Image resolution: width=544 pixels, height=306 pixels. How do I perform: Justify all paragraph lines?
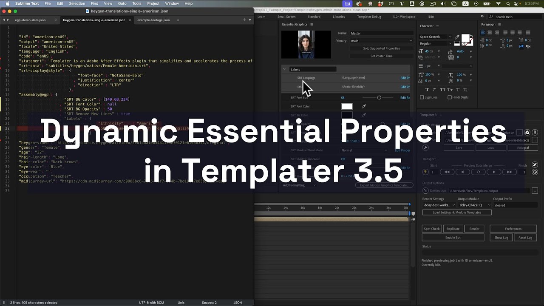pos(528,33)
